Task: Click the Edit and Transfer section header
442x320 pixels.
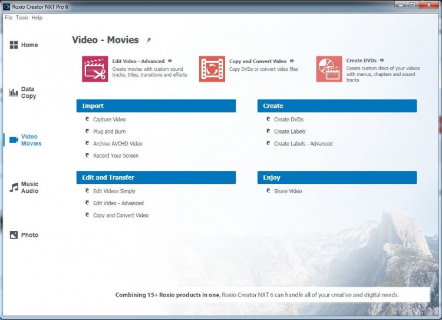Action: 156,177
